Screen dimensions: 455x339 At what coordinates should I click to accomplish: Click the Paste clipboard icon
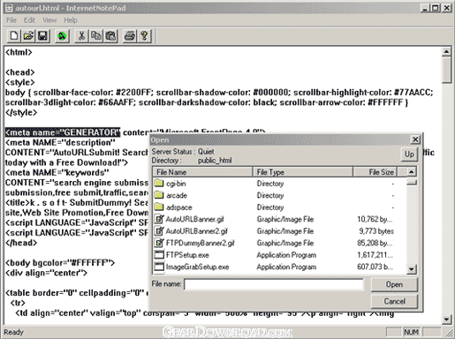tap(110, 36)
